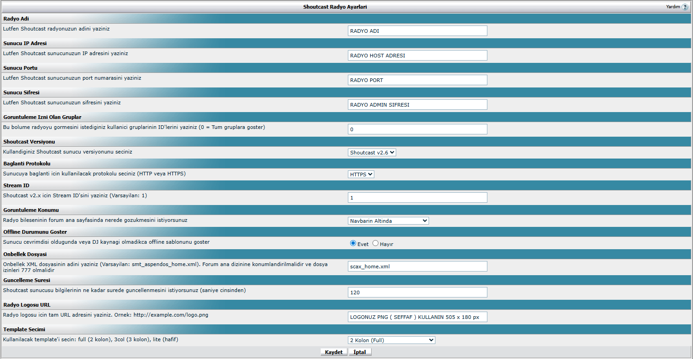The width and height of the screenshot is (693, 359).
Task: Select the Evet radio button
Action: [x=353, y=243]
